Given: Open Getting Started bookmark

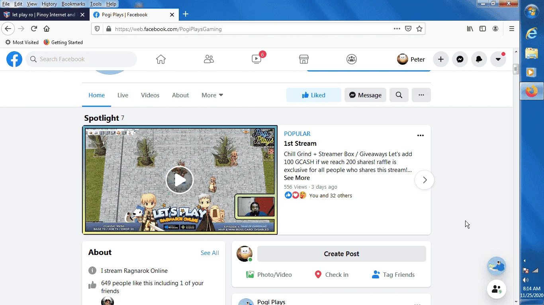Looking at the screenshot, I should [63, 42].
